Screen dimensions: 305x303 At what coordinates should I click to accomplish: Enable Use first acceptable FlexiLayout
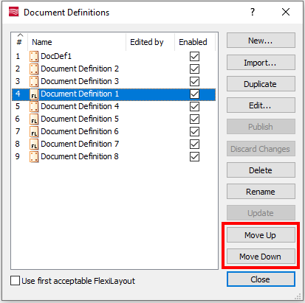coord(15,281)
